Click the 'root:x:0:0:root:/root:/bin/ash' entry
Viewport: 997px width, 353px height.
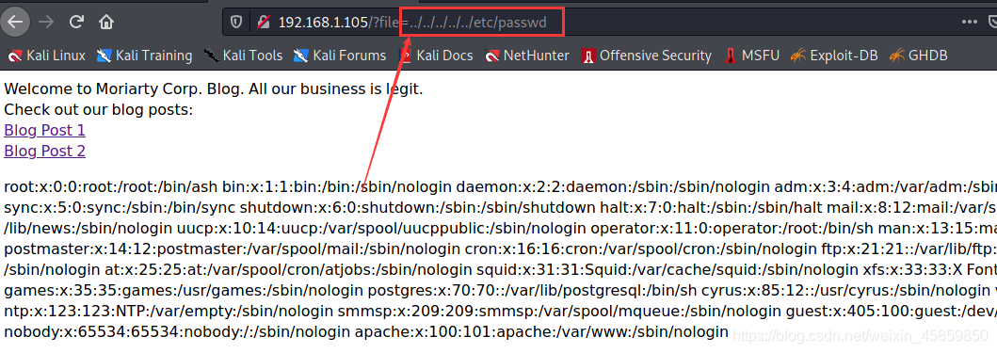111,187
